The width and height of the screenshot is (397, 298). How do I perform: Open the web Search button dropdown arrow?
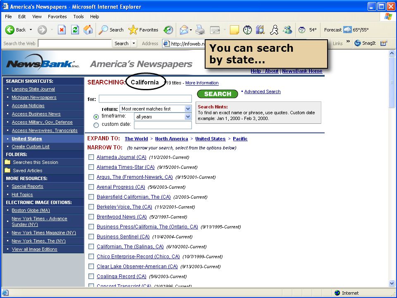click(x=134, y=43)
